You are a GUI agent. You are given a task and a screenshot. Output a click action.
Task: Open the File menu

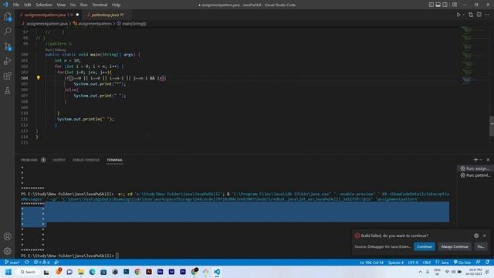point(16,5)
